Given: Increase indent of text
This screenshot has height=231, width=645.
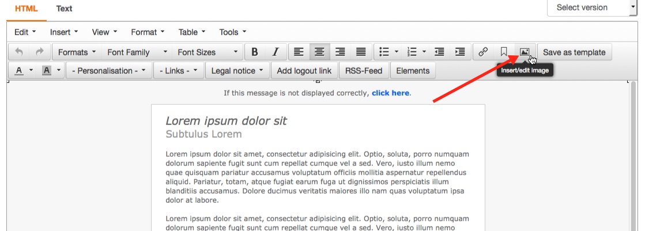Looking at the screenshot, I should 460,52.
